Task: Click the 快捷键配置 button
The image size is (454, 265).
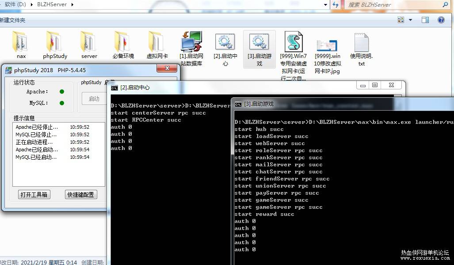Action: coord(81,195)
